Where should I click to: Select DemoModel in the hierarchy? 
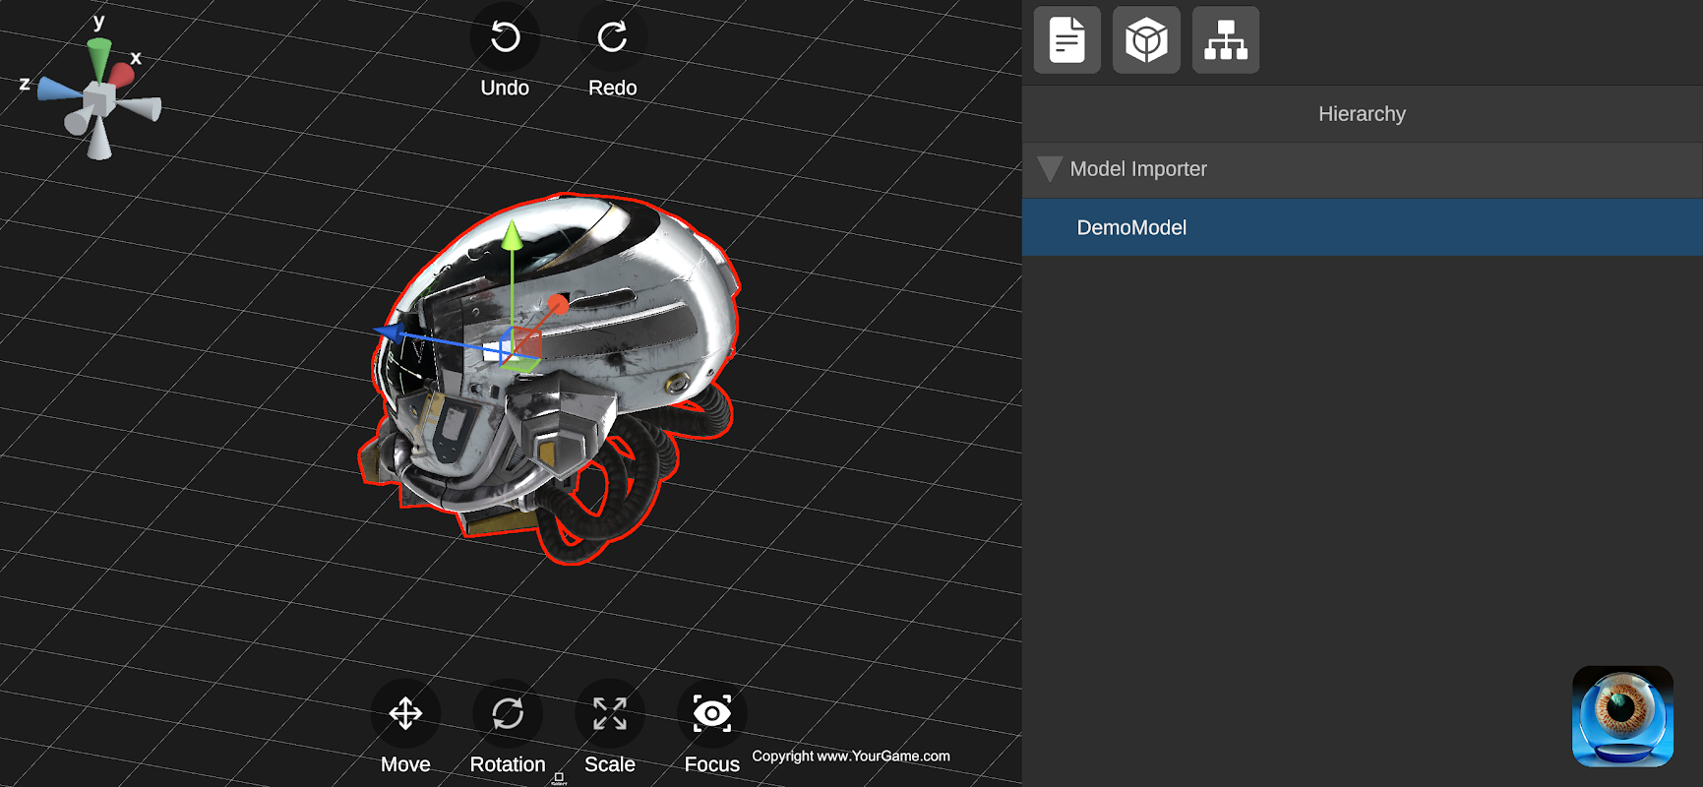pos(1363,227)
